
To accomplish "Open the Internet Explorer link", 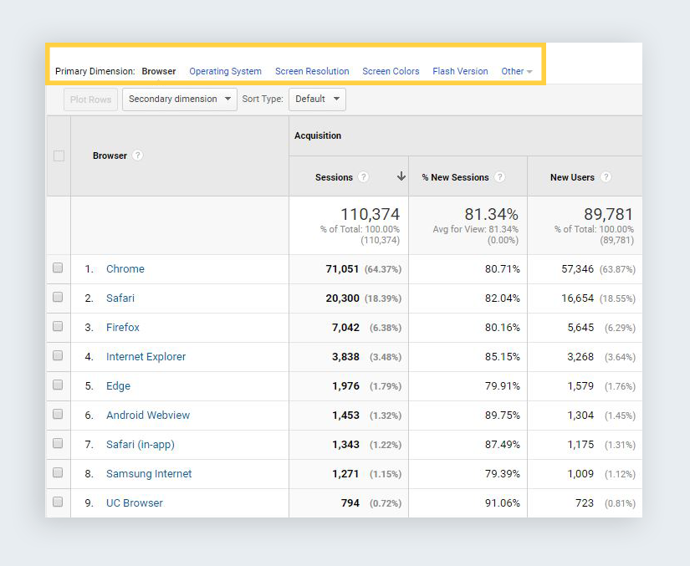I will [146, 357].
